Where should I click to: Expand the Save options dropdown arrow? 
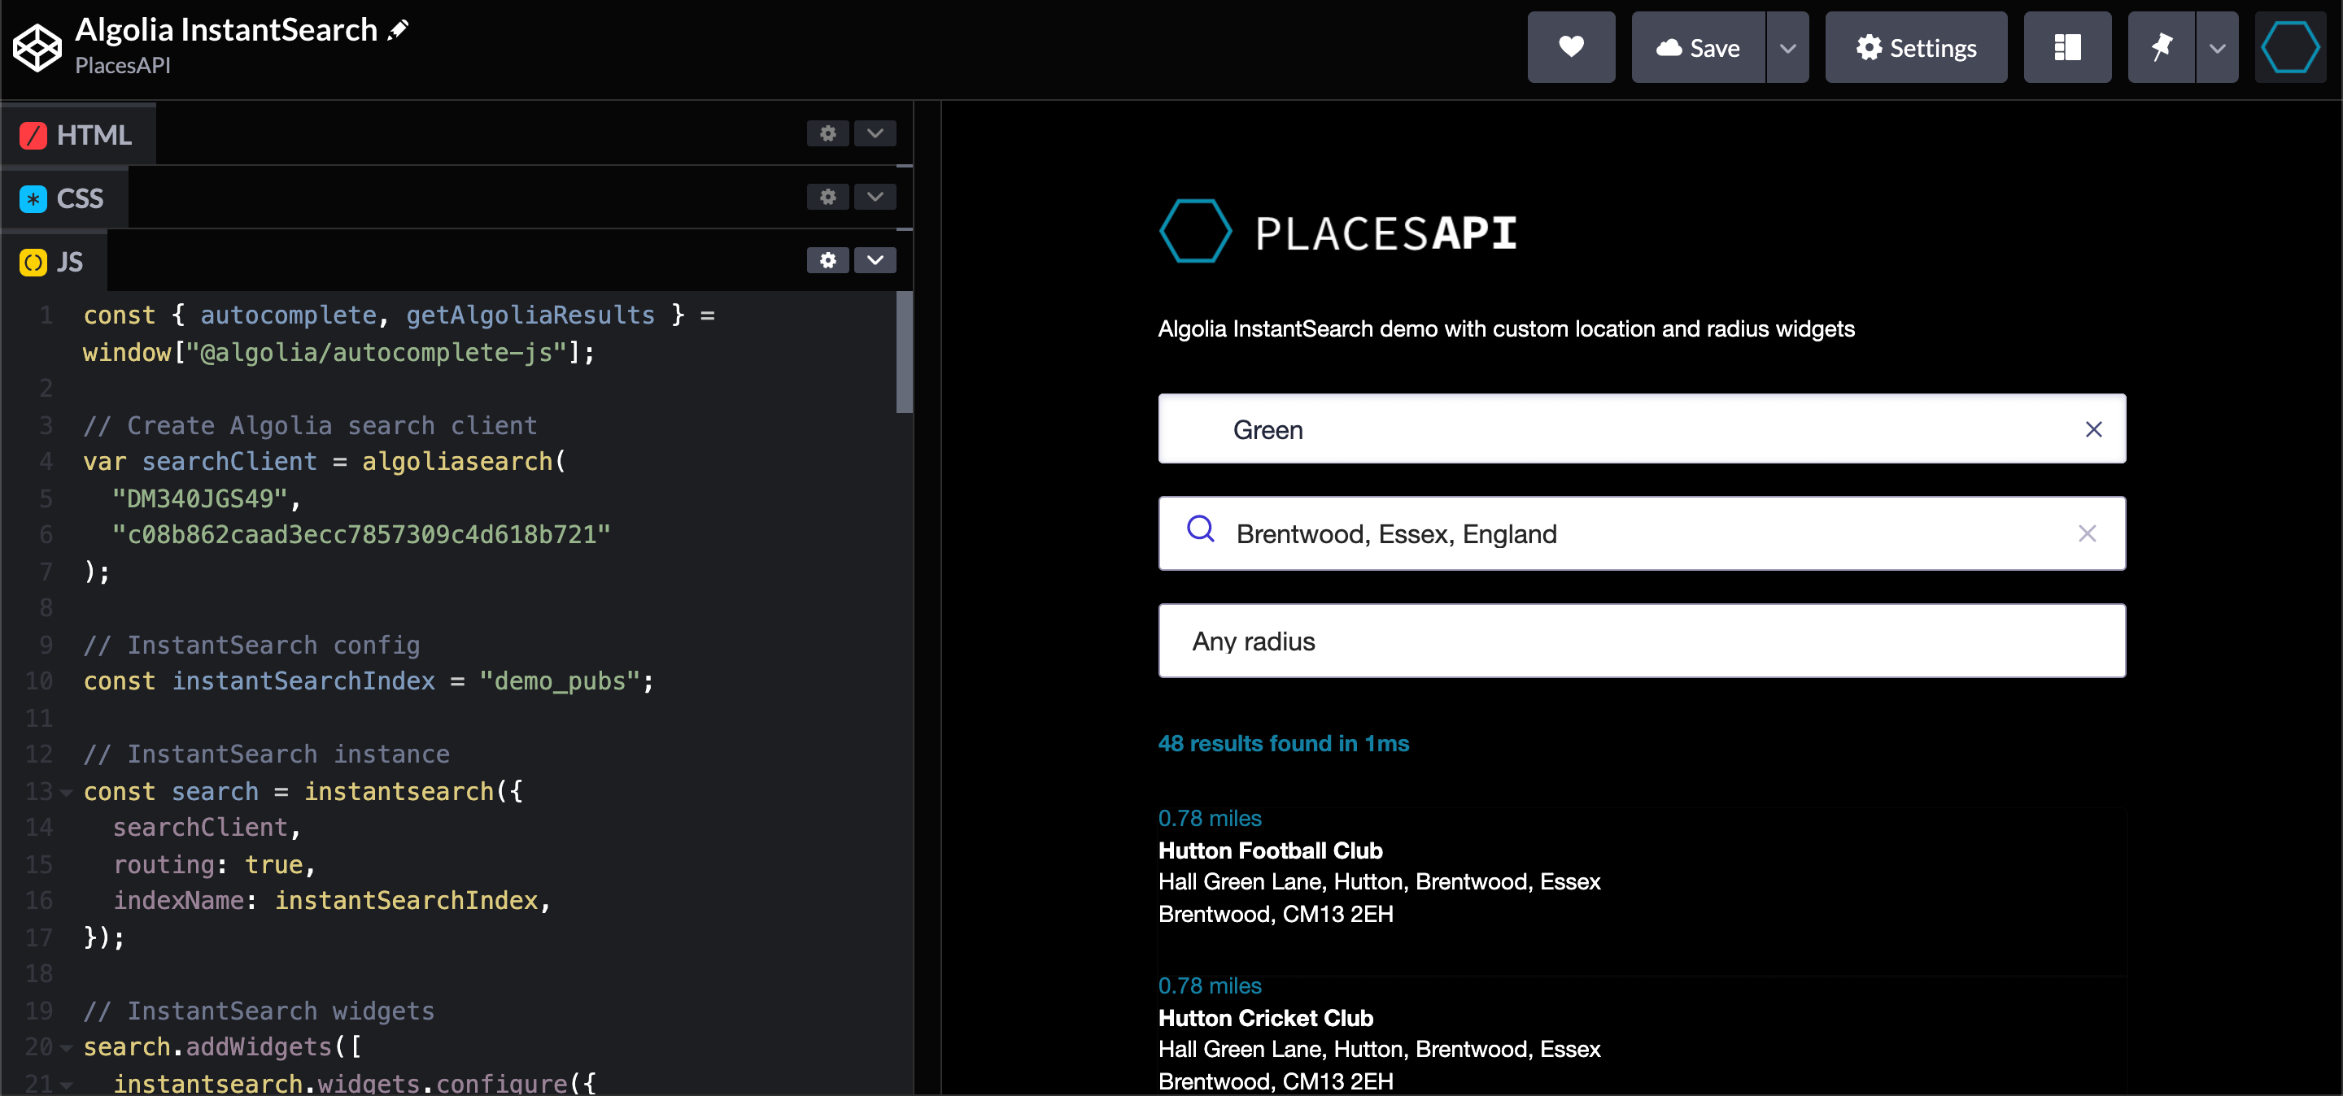click(x=1787, y=47)
